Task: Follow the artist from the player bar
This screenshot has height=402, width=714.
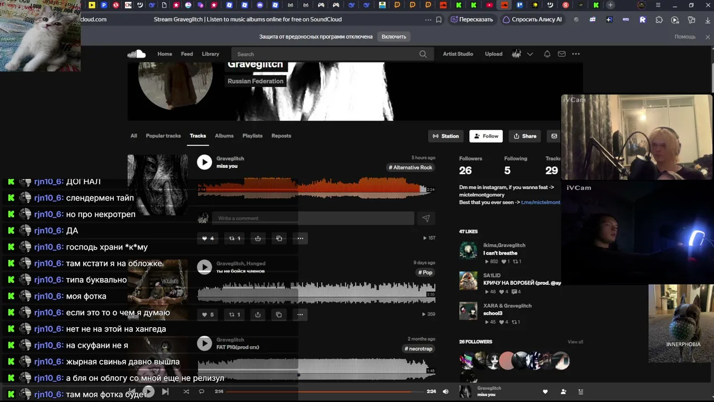Action: click(563, 392)
